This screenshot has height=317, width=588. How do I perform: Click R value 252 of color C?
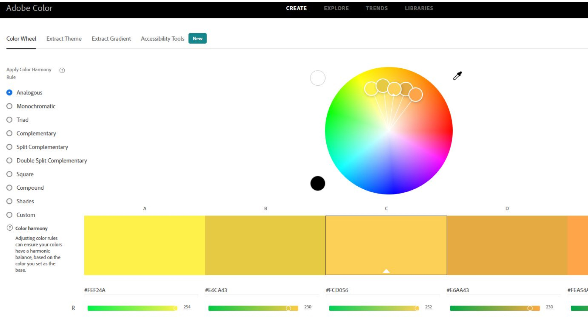pyautogui.click(x=428, y=307)
